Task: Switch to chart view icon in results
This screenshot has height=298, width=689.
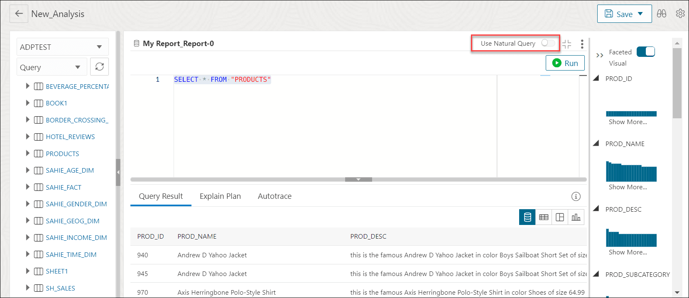Action: click(576, 217)
